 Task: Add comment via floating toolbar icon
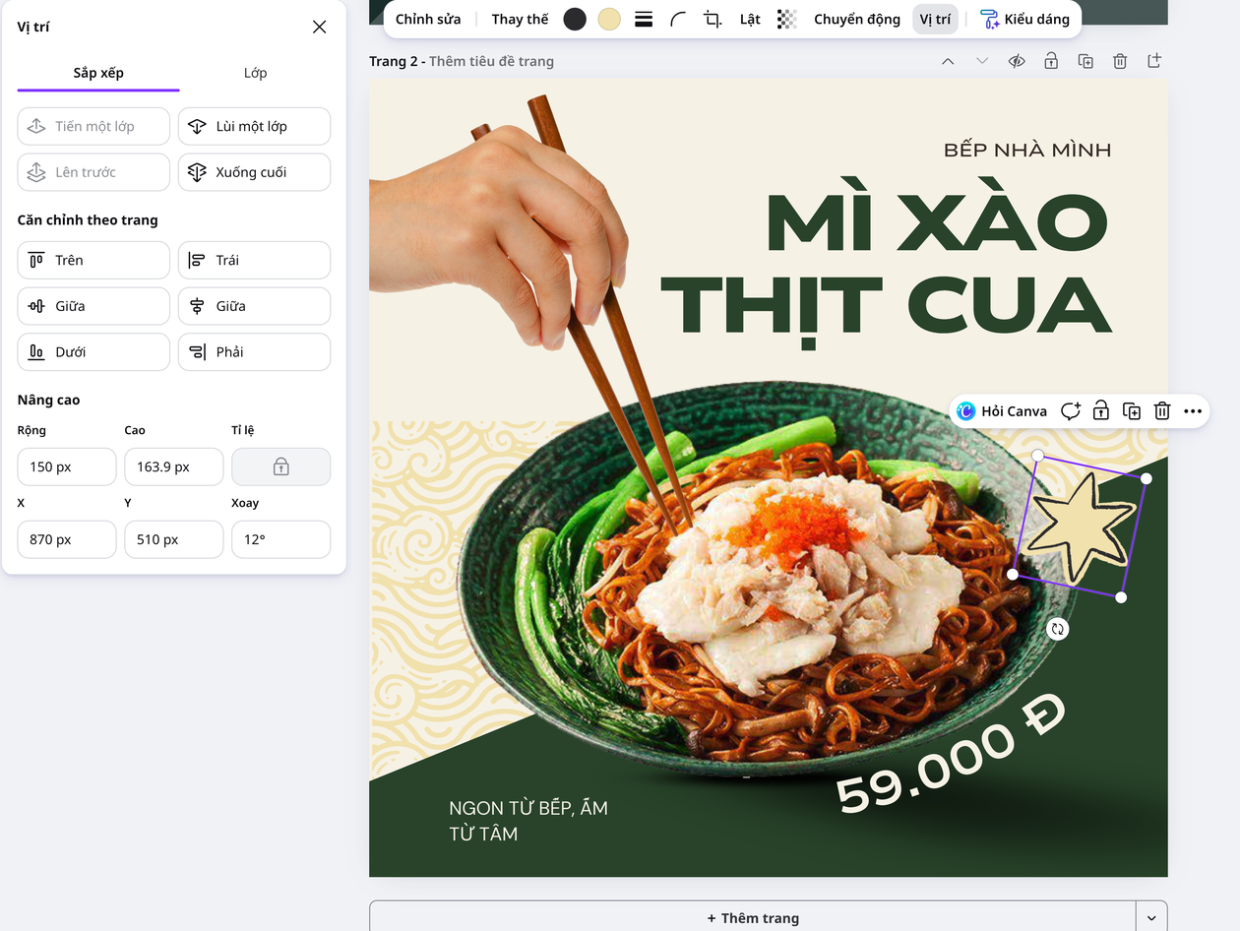pyautogui.click(x=1071, y=411)
